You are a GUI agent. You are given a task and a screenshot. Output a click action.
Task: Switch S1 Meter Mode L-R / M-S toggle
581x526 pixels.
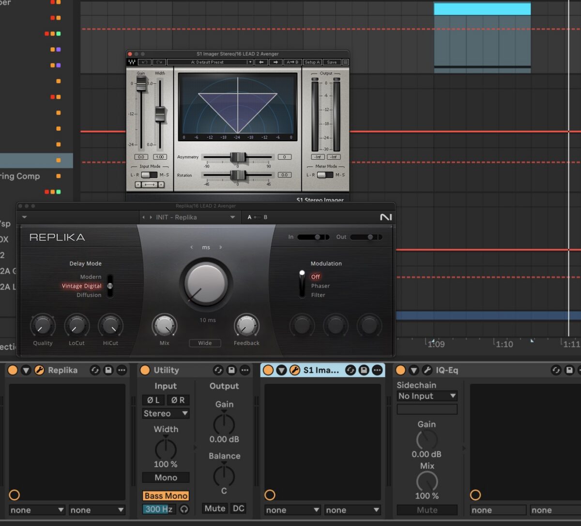[x=325, y=175]
